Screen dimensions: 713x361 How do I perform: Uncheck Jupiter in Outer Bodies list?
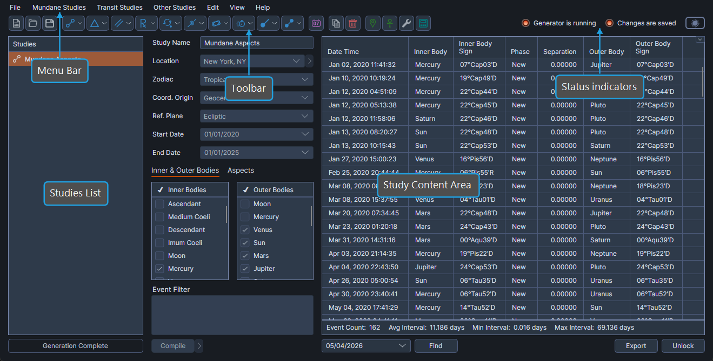[x=245, y=269]
